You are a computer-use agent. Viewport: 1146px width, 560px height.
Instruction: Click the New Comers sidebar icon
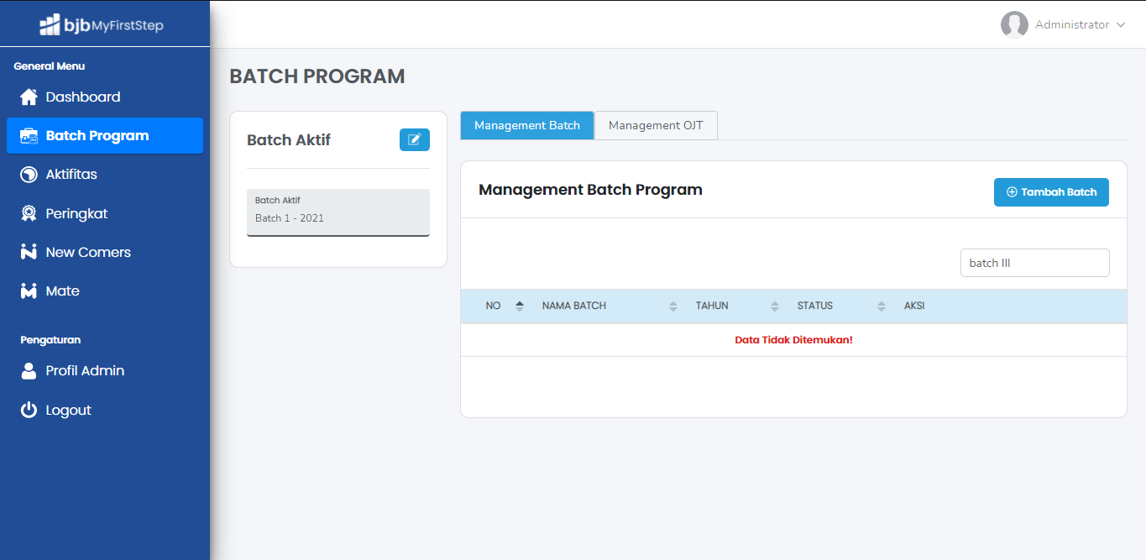click(x=29, y=253)
